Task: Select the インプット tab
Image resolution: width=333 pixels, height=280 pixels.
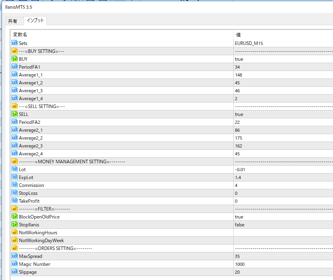Action: click(35, 21)
